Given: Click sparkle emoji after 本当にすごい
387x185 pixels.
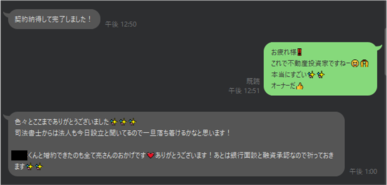Looking at the screenshot, I should click(x=316, y=74).
